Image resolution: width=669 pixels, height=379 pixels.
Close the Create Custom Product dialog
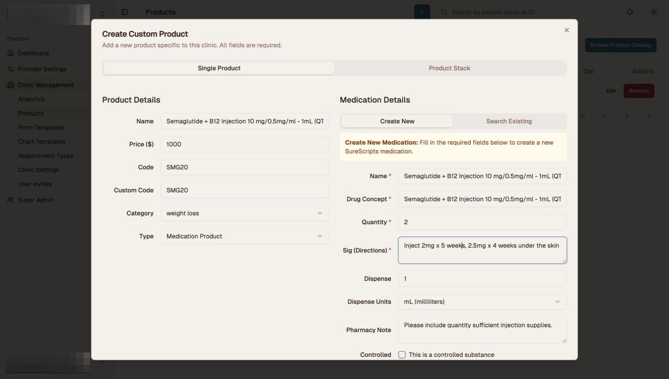[x=566, y=30]
